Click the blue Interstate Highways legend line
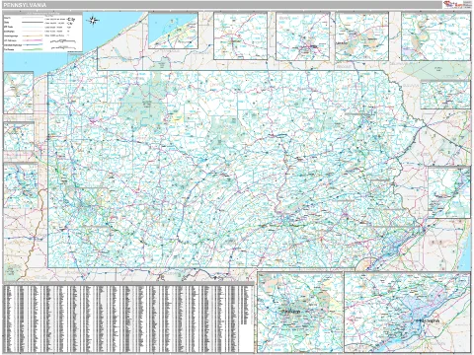474x355 pixels. [x=33, y=44]
